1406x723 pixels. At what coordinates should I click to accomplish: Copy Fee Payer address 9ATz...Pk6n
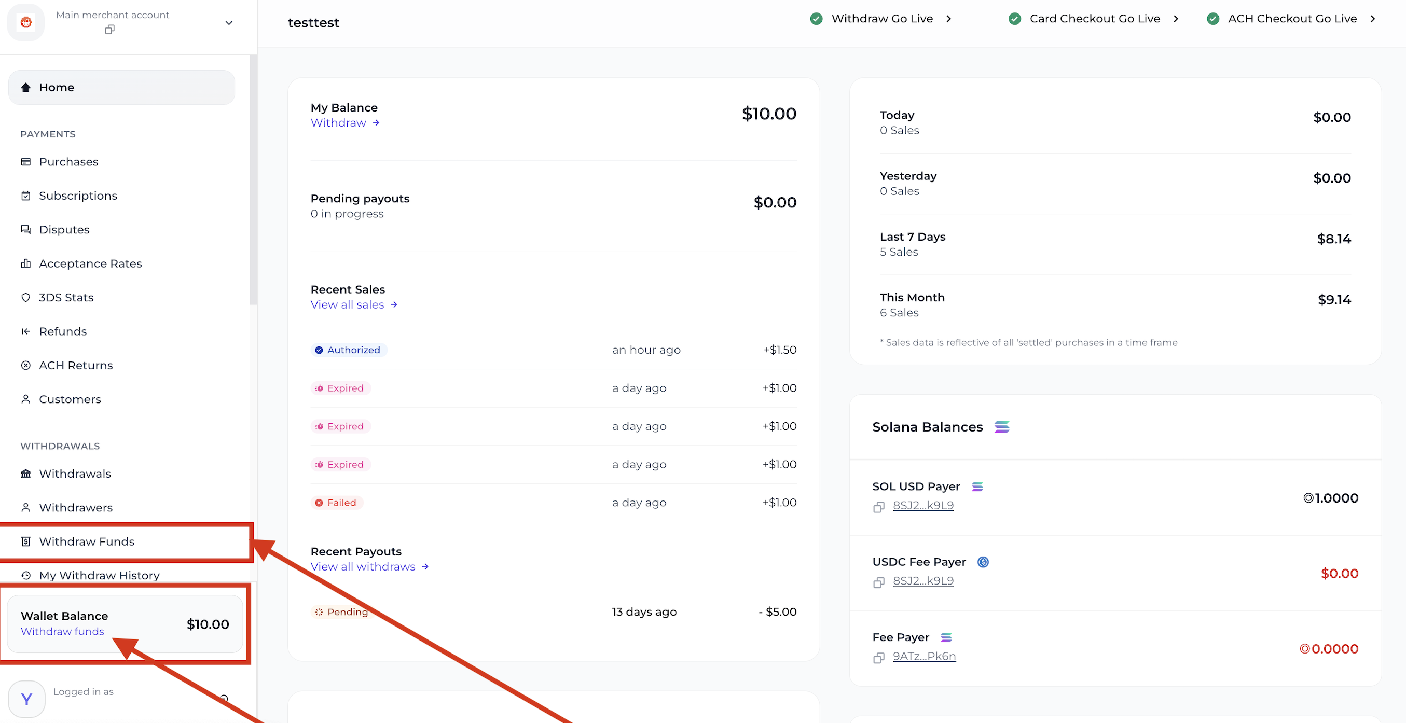(878, 658)
